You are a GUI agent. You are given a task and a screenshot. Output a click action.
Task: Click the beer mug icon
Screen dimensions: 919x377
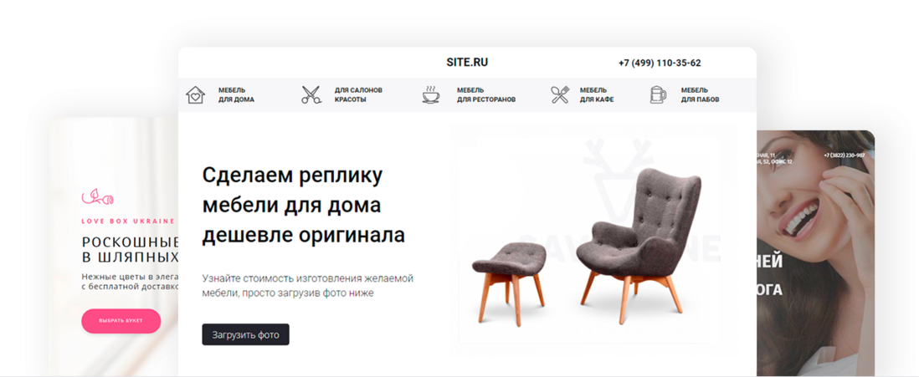click(658, 94)
